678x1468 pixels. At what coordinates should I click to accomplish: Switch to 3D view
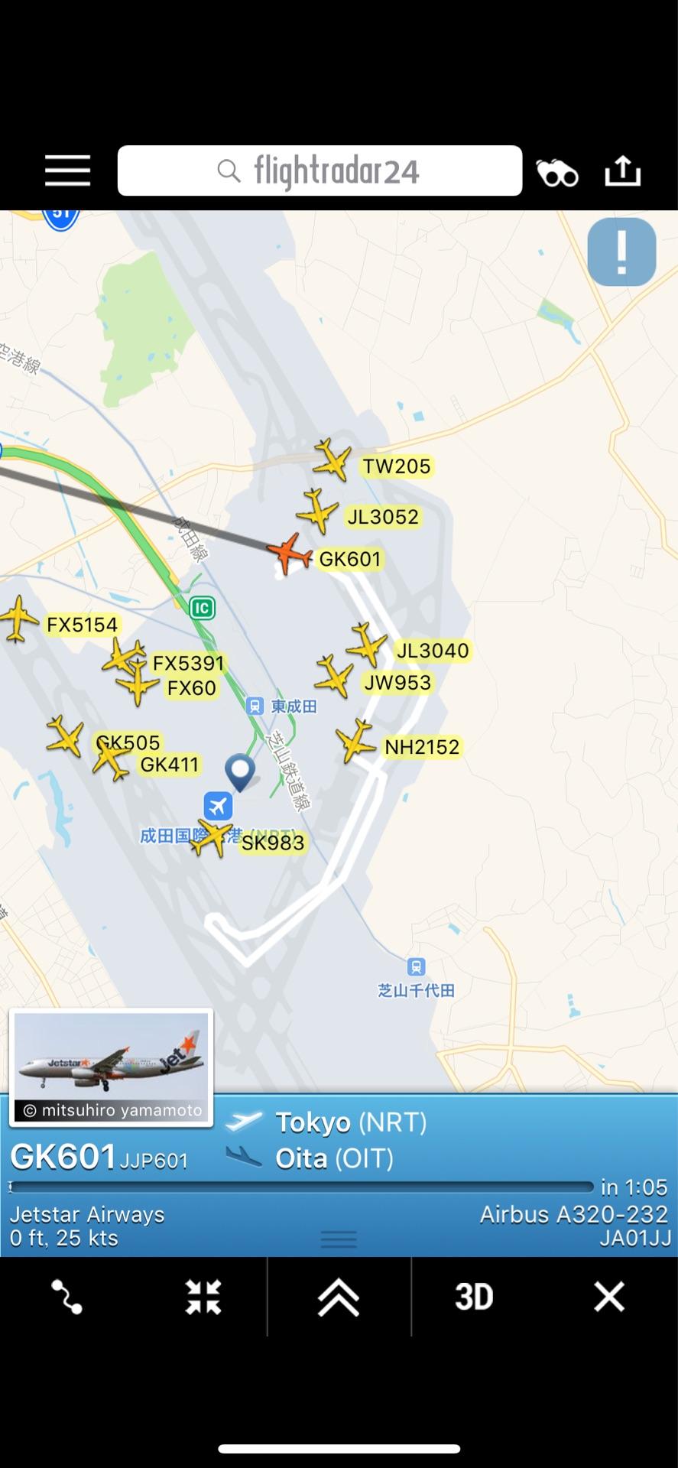[474, 1297]
